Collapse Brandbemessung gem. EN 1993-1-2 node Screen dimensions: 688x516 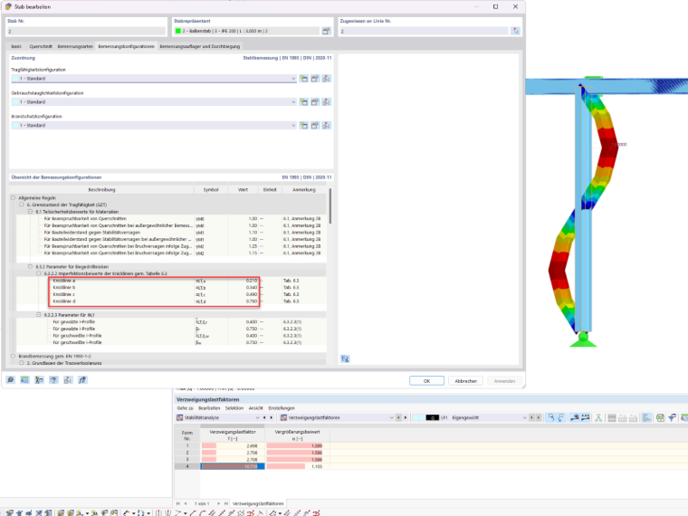point(13,356)
